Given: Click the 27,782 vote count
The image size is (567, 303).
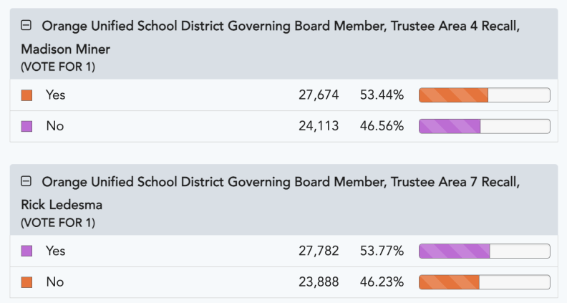Looking at the screenshot, I should point(319,251).
